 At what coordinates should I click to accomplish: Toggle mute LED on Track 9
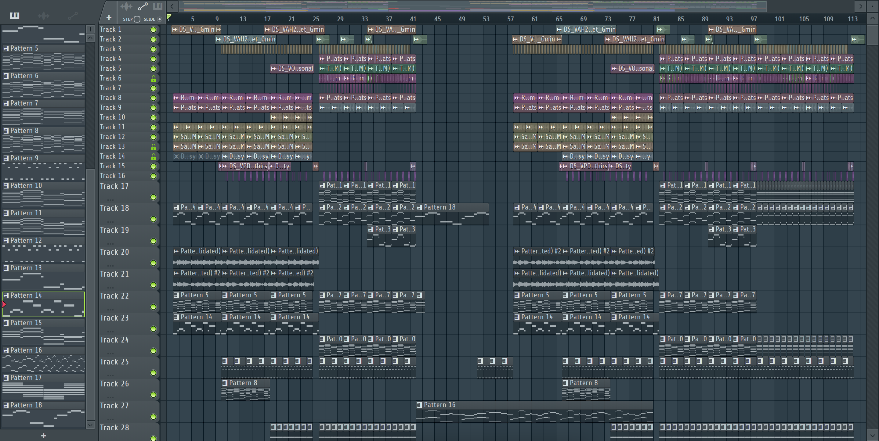[153, 108]
